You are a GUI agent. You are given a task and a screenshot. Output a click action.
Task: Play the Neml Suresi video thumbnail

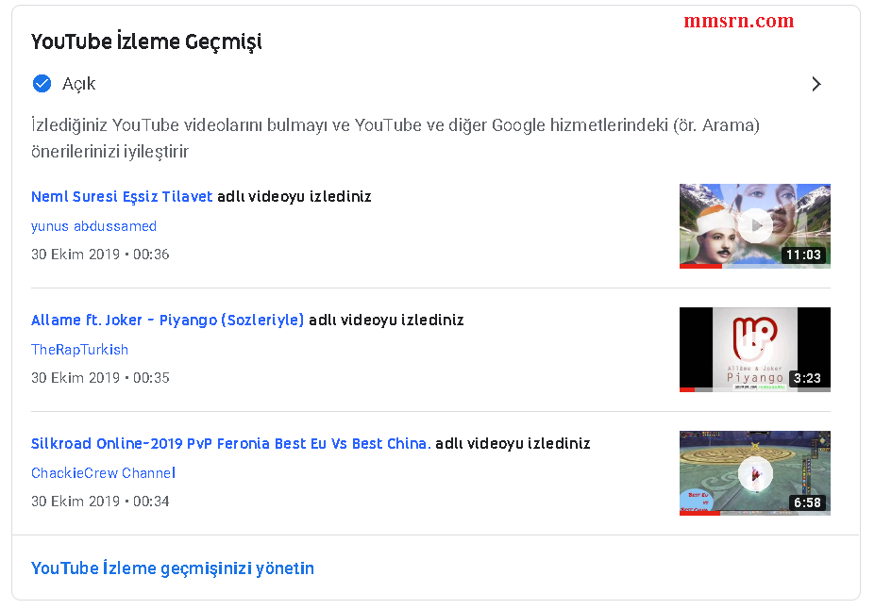pos(755,225)
